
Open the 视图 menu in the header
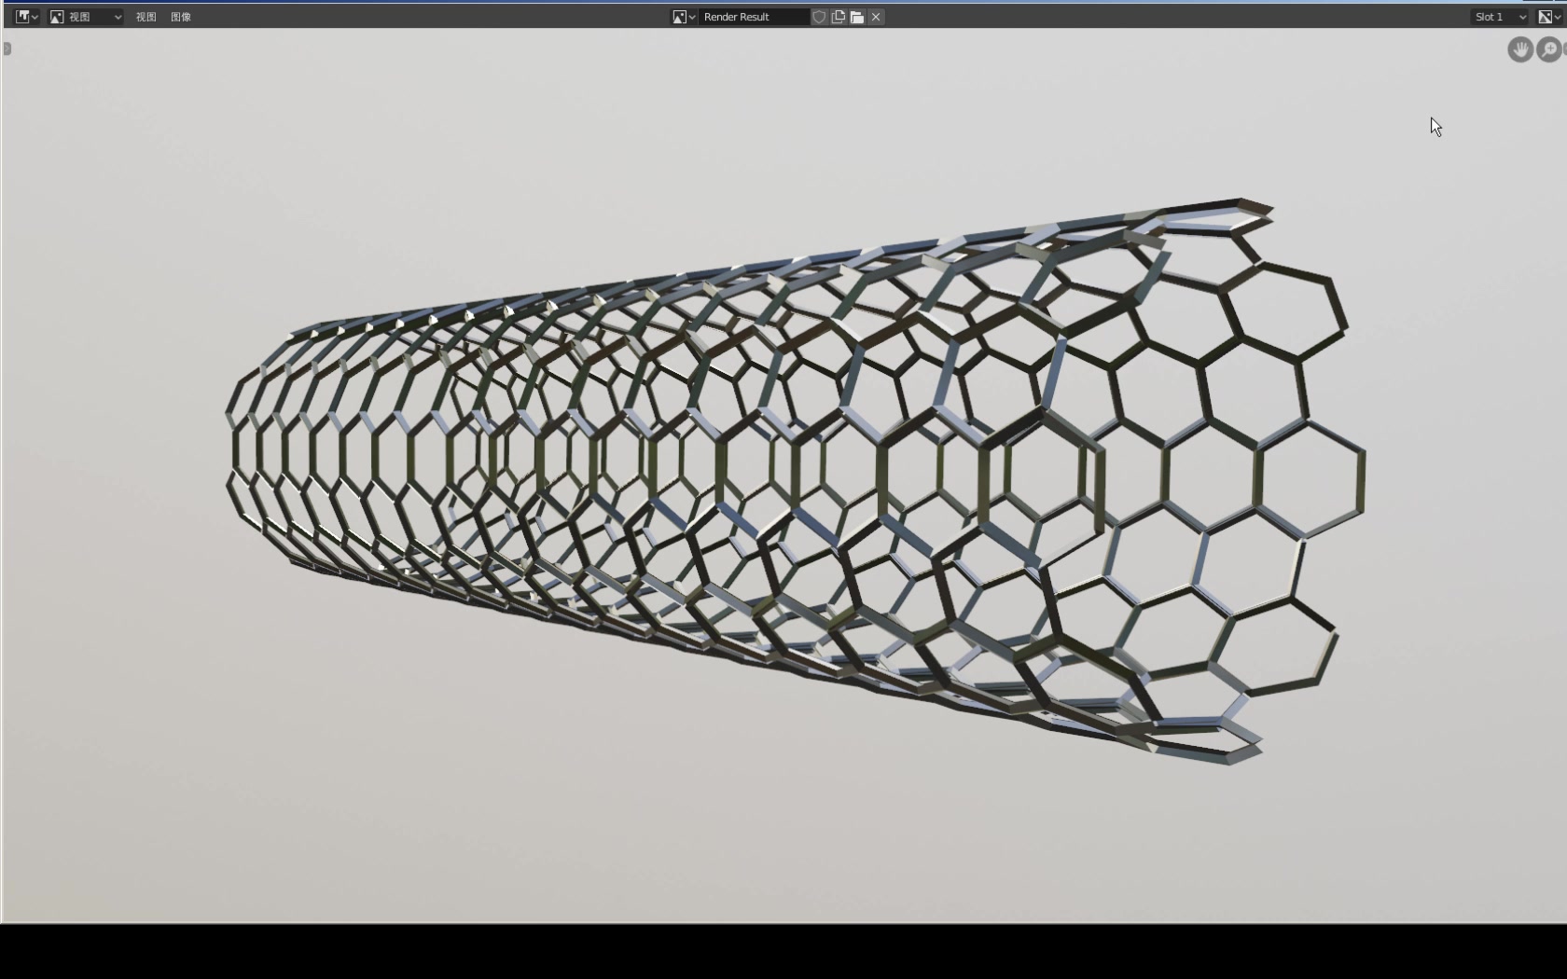tap(146, 17)
